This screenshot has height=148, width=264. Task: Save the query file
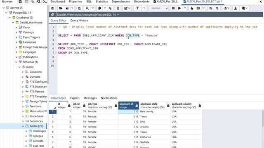tap(67, 8)
